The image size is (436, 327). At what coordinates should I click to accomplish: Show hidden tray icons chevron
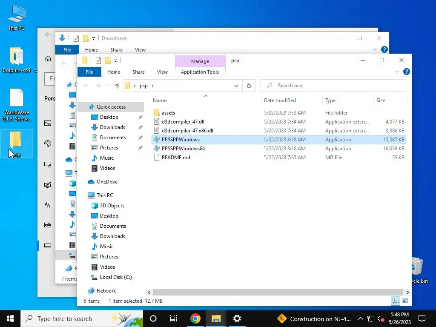pos(360,318)
